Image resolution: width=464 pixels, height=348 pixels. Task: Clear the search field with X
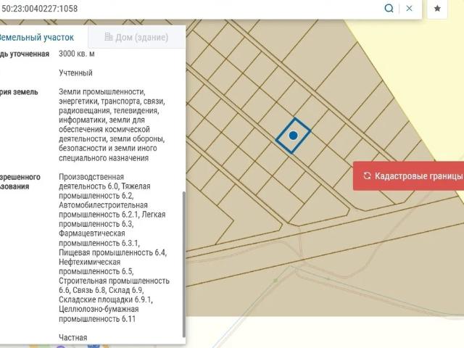click(409, 8)
